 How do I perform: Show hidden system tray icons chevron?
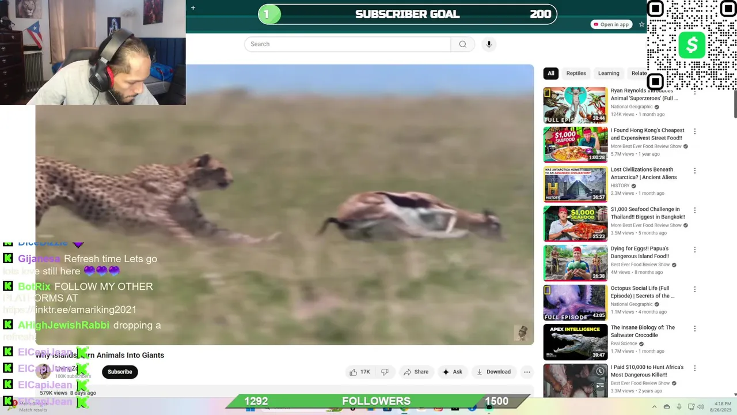654,407
